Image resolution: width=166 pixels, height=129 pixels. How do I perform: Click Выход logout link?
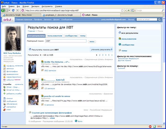[x=131, y=19]
